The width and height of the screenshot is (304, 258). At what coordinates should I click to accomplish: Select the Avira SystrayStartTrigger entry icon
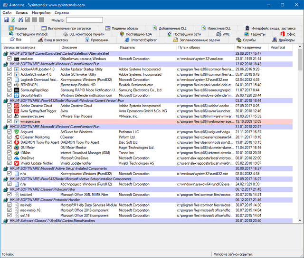point(16,111)
